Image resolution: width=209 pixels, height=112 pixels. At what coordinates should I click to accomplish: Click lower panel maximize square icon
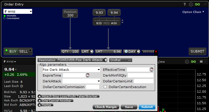pos(201,61)
